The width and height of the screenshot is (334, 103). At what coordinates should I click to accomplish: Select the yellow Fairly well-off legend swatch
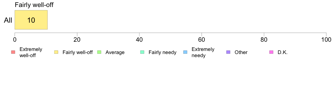tap(56, 52)
